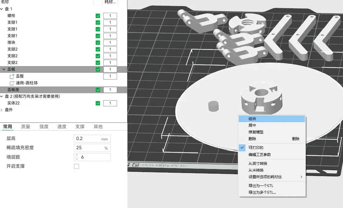Click the 层高 value field

click(x=92, y=139)
